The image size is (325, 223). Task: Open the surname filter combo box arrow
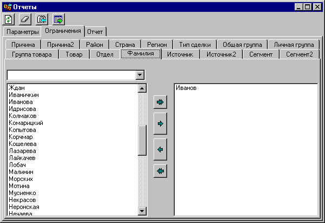coord(140,75)
